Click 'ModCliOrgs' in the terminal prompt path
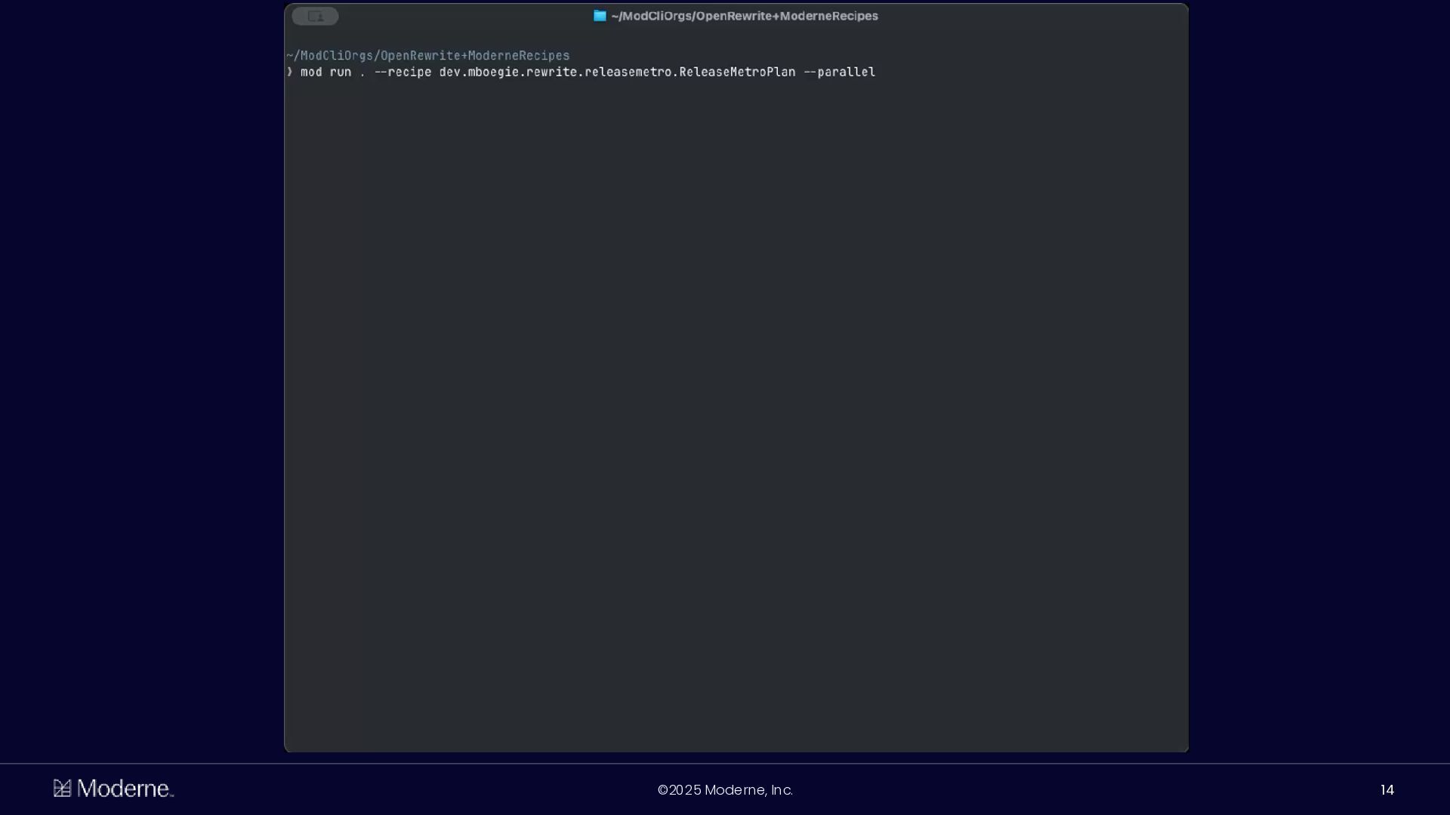The width and height of the screenshot is (1450, 815). pos(337,56)
